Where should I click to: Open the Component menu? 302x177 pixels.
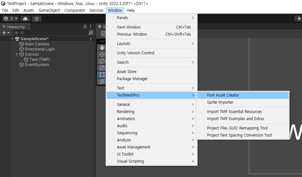click(x=75, y=10)
